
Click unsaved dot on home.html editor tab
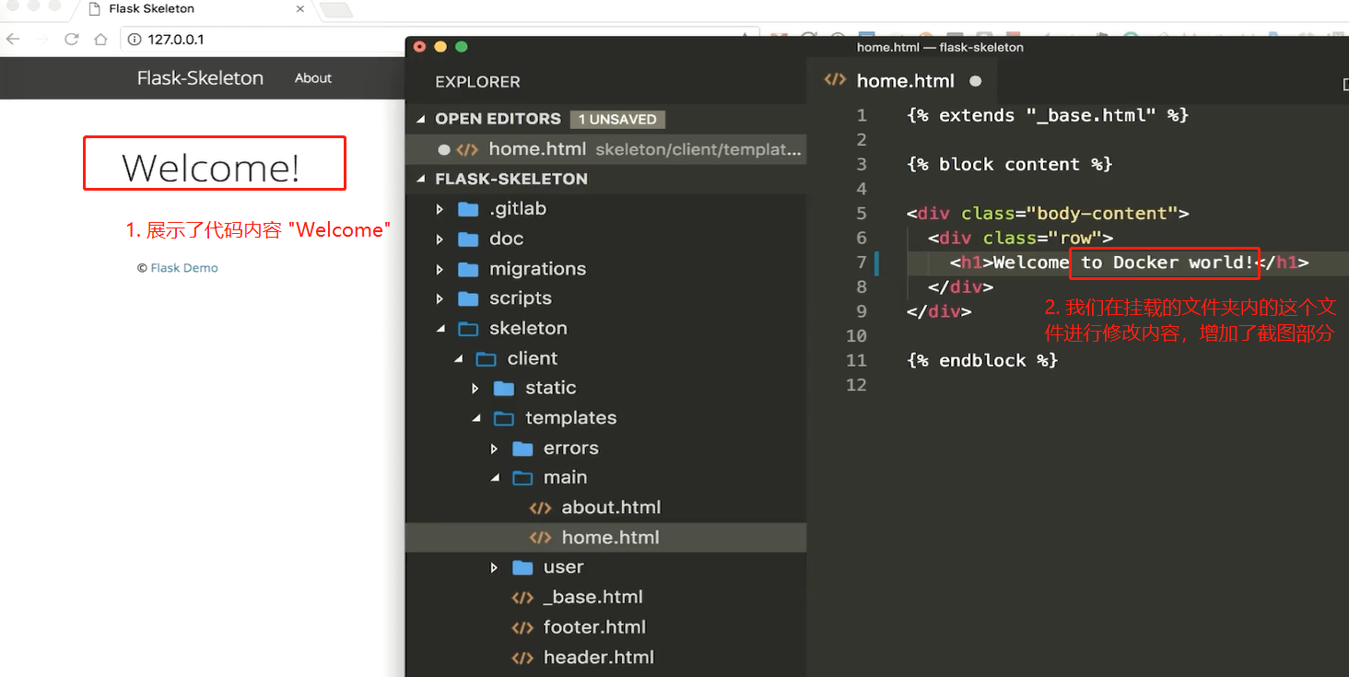click(976, 81)
